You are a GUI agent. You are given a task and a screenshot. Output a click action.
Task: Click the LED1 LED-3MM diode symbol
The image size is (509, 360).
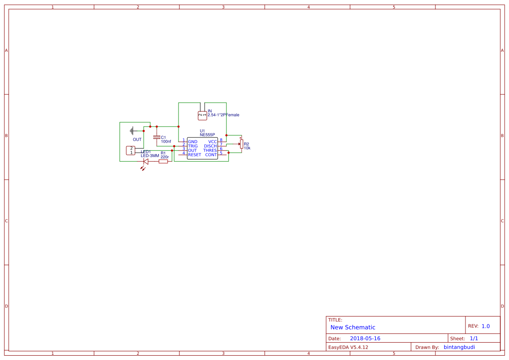pos(145,161)
